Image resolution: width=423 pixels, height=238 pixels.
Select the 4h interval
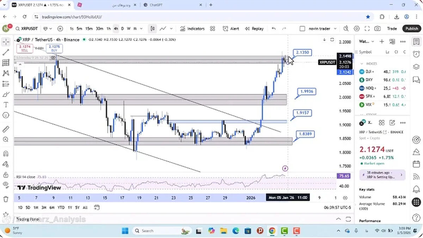(116, 29)
